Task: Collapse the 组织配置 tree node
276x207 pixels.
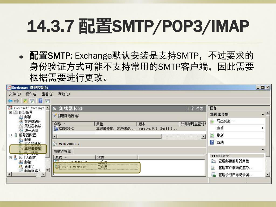Action: pos(11,112)
